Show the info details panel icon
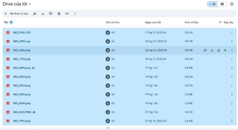Screen dimensions: 238x130 232,4
